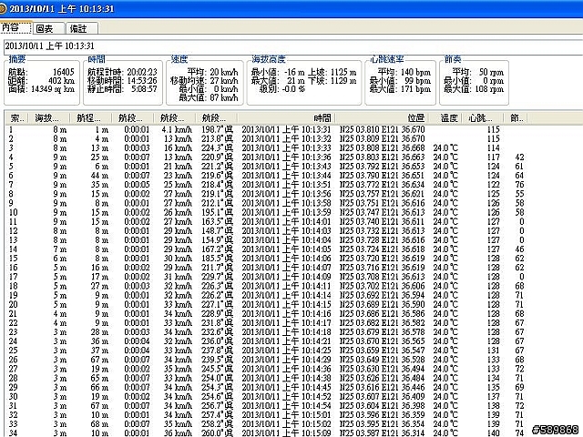Sort by the 節.. cadence column header
Screen dimensions: 583x437
click(516, 118)
